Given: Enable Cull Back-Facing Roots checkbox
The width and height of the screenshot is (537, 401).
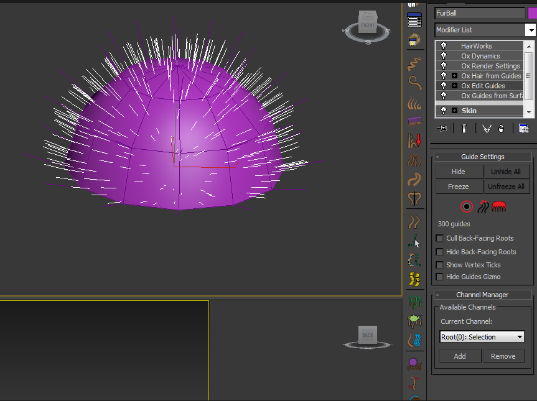Looking at the screenshot, I should click(x=440, y=238).
